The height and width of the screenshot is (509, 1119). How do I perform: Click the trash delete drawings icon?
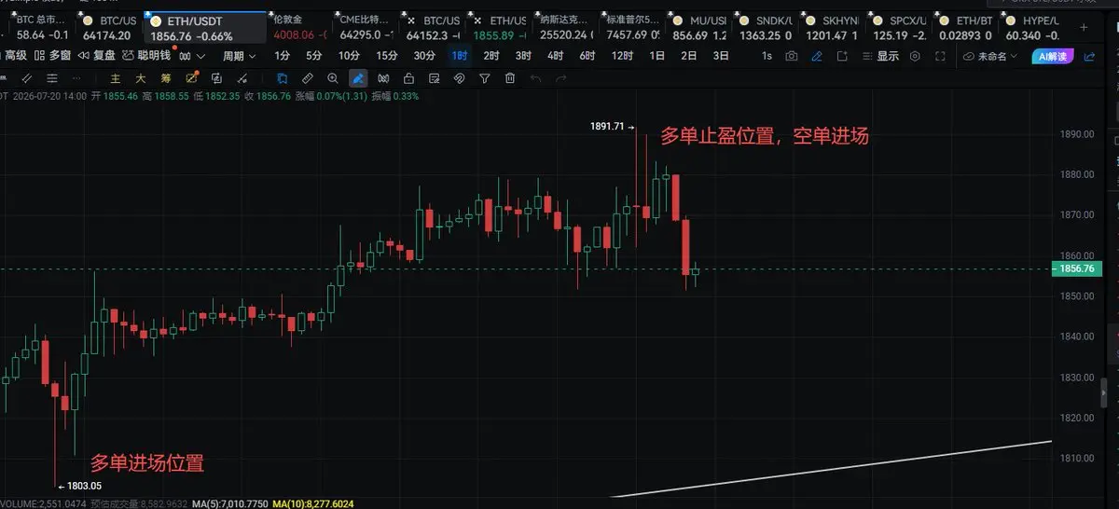510,78
